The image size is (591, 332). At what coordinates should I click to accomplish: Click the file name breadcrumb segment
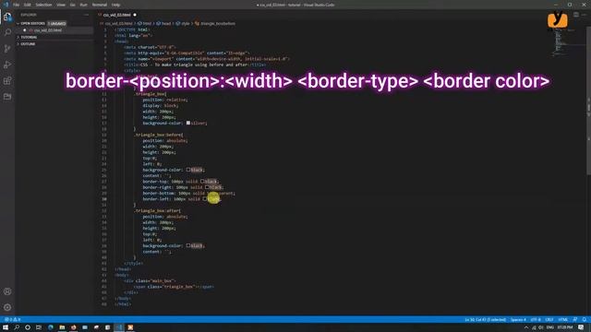[x=115, y=23]
